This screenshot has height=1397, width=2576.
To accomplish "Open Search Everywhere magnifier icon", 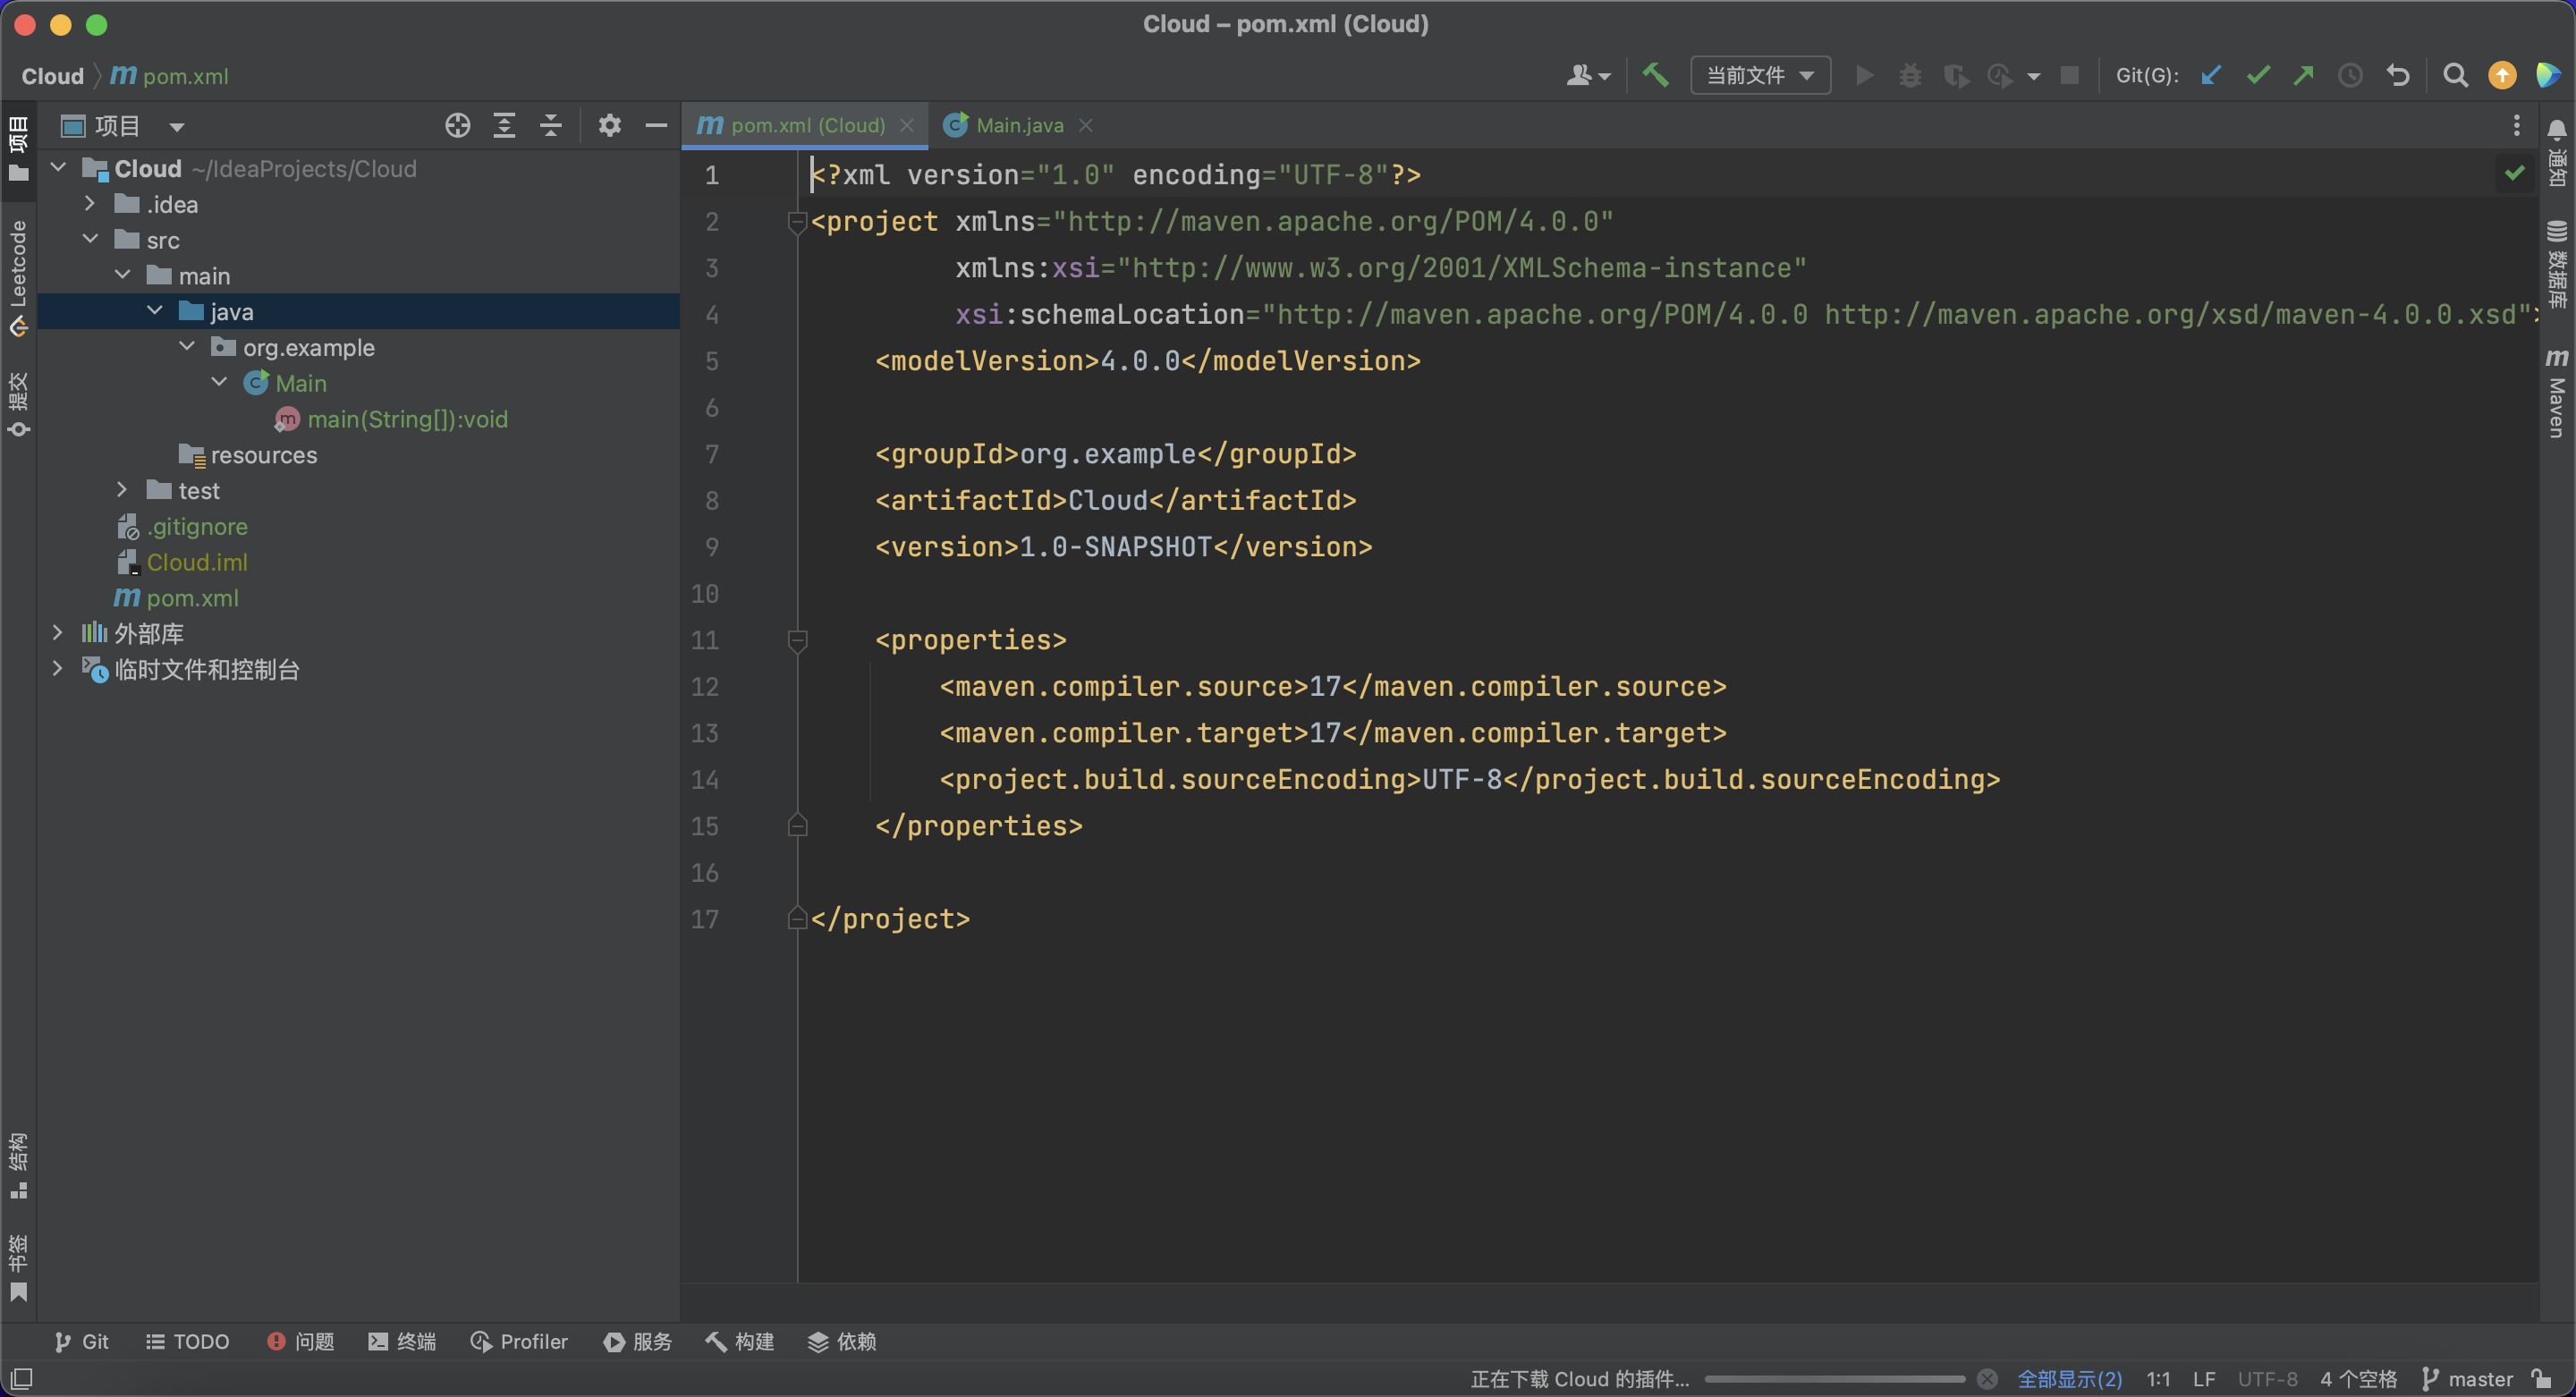I will (x=2455, y=75).
